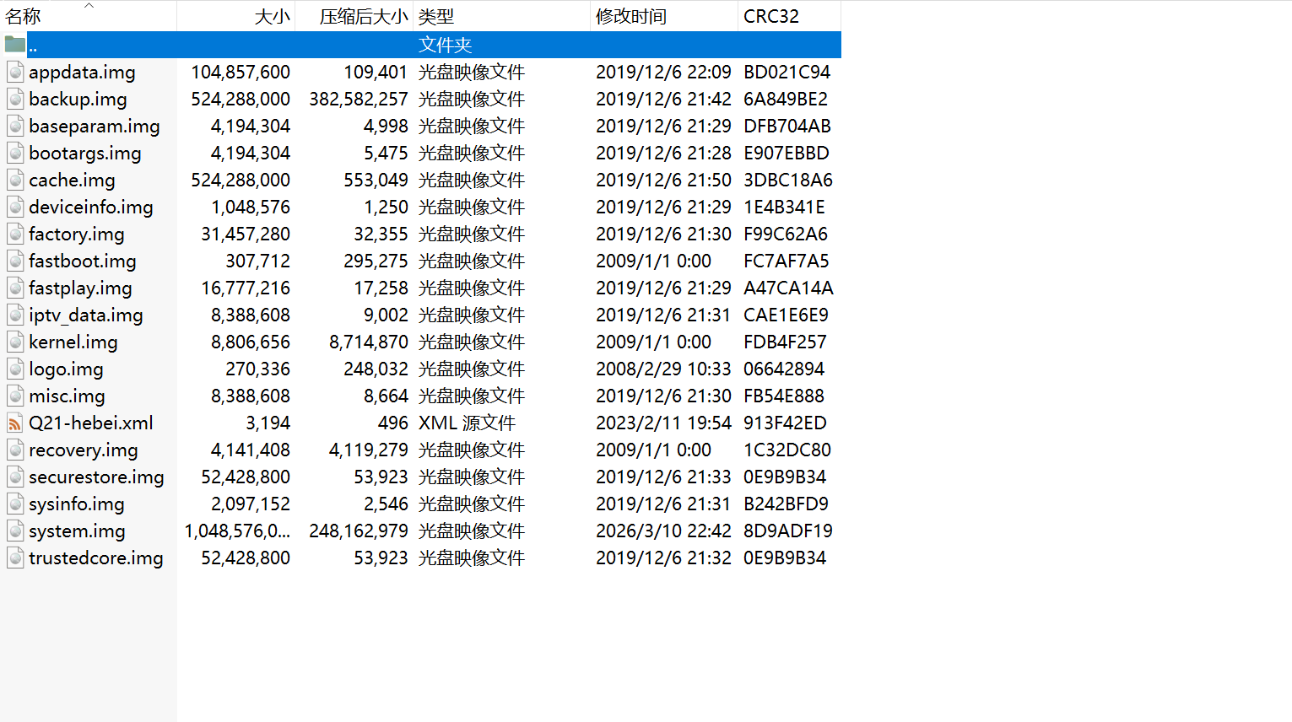Select the bootargs.img file name
Screen dimensions: 1292x722
85,153
